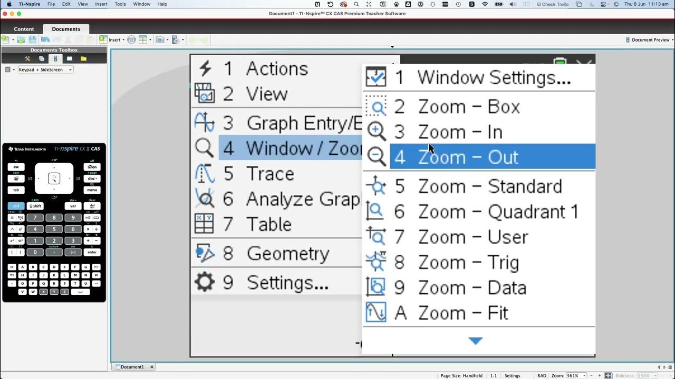The width and height of the screenshot is (675, 379).
Task: Open the Insert menu in menu bar
Action: click(x=101, y=4)
